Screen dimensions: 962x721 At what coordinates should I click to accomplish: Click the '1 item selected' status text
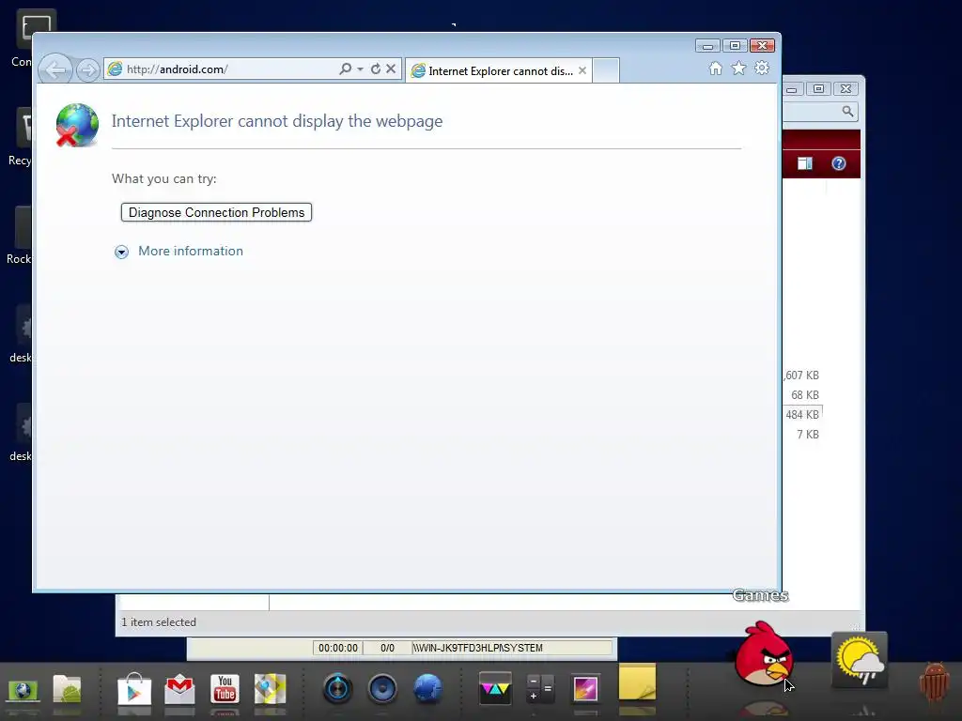pyautogui.click(x=158, y=621)
